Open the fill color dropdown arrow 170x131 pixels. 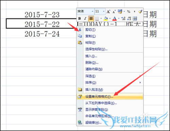pos(110,18)
